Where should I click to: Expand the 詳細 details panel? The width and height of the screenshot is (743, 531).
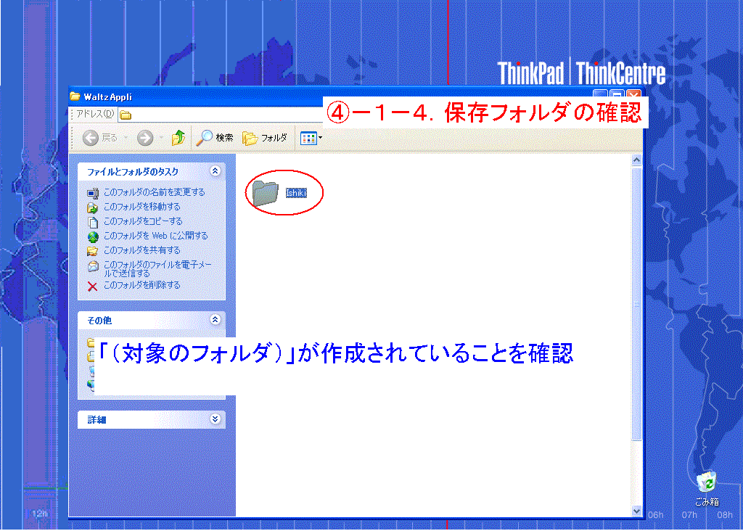pyautogui.click(x=215, y=419)
